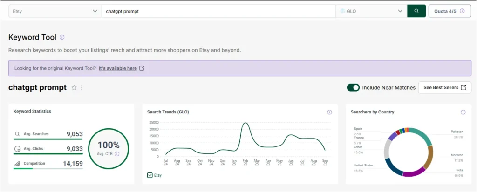Click the Avg. Searches magnifier icon
Viewport: 477px width, 192px height.
[x=17, y=134]
